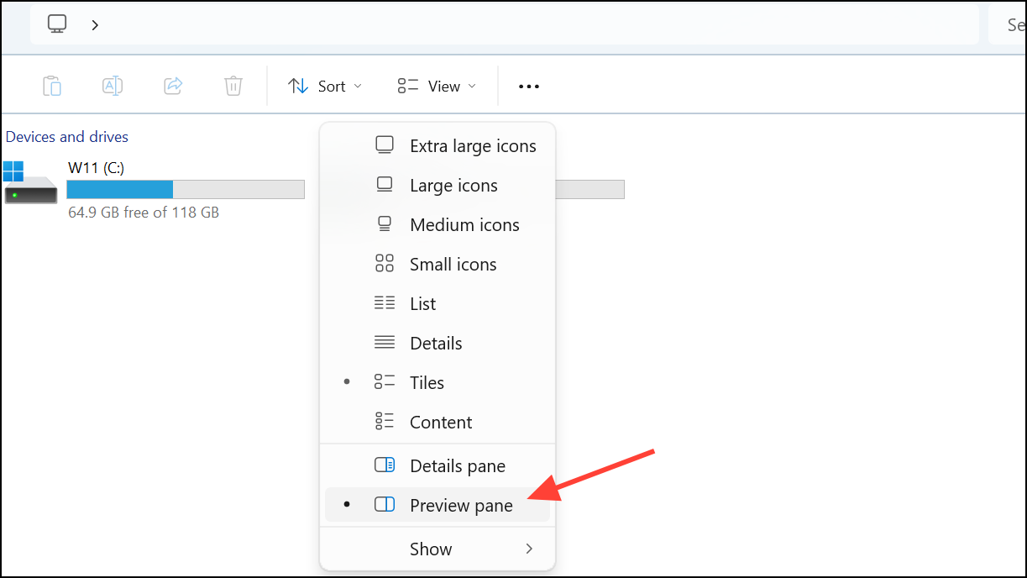1027x578 pixels.
Task: Click the Paste icon in the toolbar
Action: (x=51, y=85)
